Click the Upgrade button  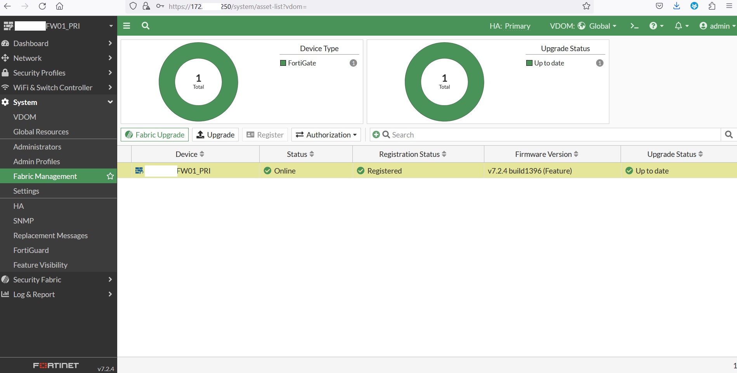click(x=215, y=135)
